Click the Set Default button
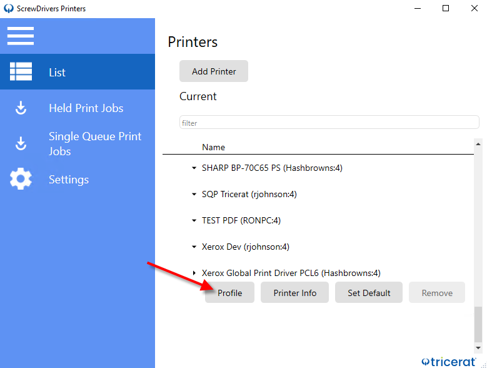This screenshot has height=368, width=487. (369, 292)
